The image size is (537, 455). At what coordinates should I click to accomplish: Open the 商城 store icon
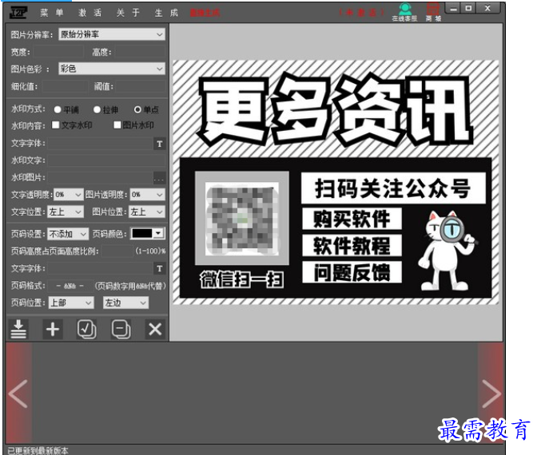pyautogui.click(x=433, y=12)
